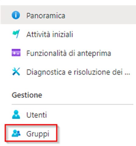This screenshot has height=146, width=136.
Task: Click the red outline around Gruppi
Action: tap(31, 125)
